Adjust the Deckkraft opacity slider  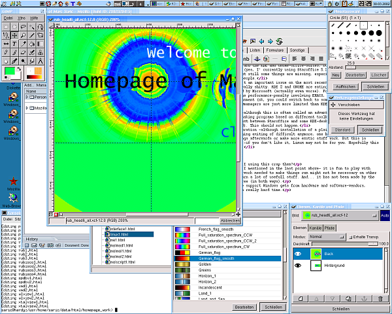coord(346,243)
